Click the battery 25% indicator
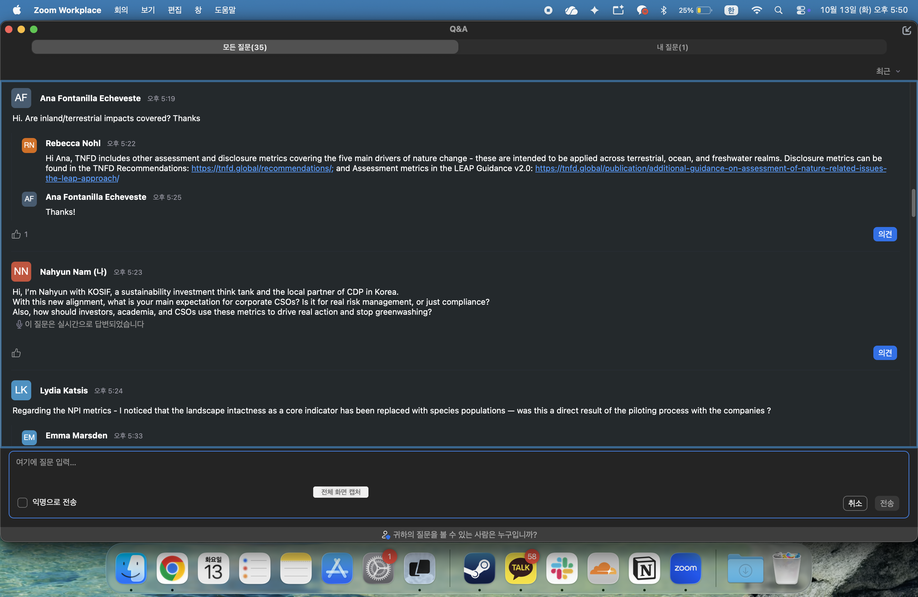Image resolution: width=918 pixels, height=597 pixels. tap(695, 10)
